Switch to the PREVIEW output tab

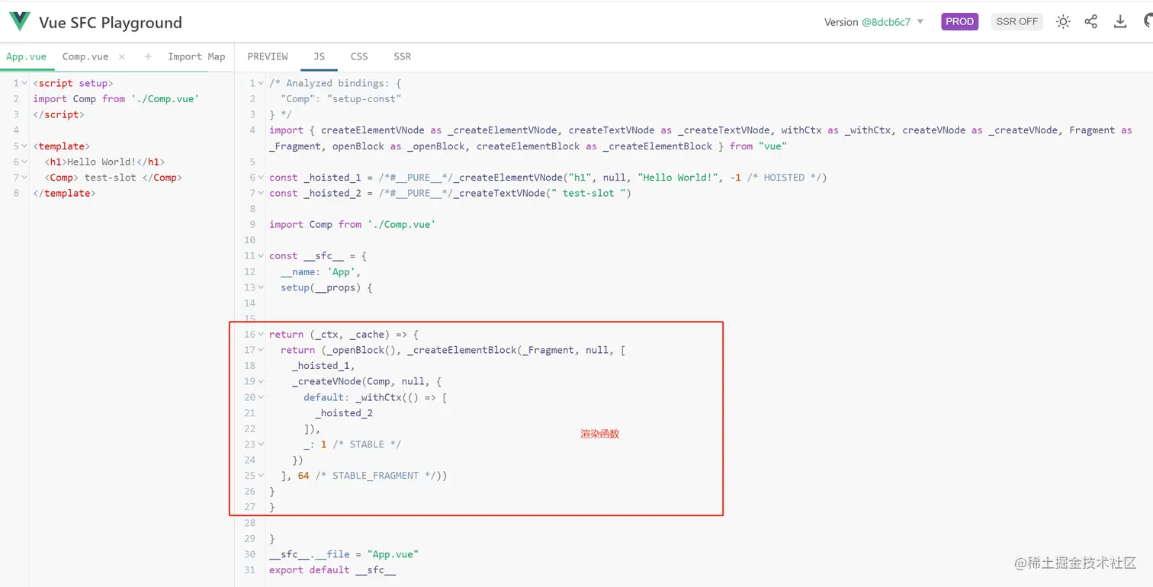[268, 56]
